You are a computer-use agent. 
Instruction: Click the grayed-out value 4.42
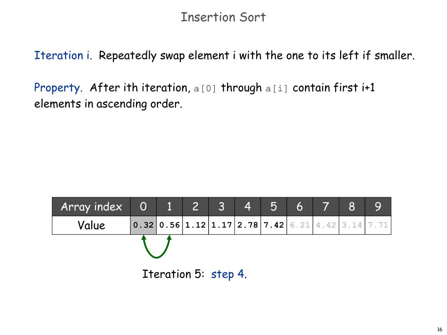326,225
